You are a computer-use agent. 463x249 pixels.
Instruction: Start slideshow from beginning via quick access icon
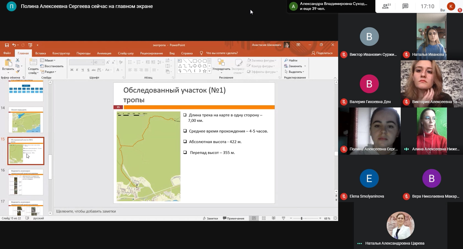tap(30, 45)
